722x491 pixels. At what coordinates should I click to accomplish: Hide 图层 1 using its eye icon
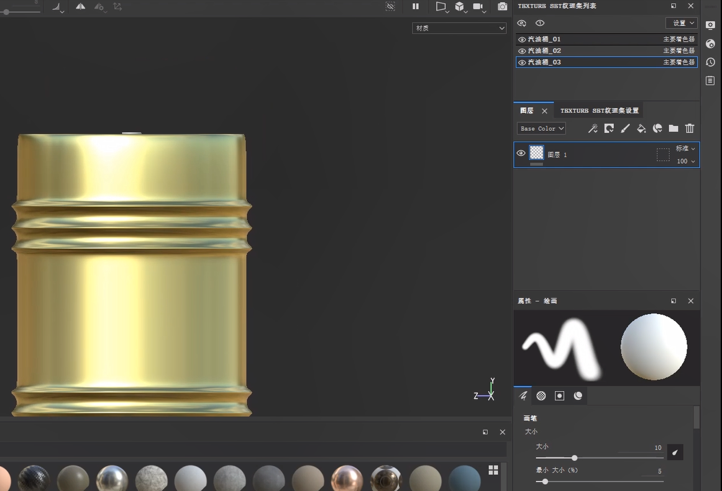(x=521, y=153)
